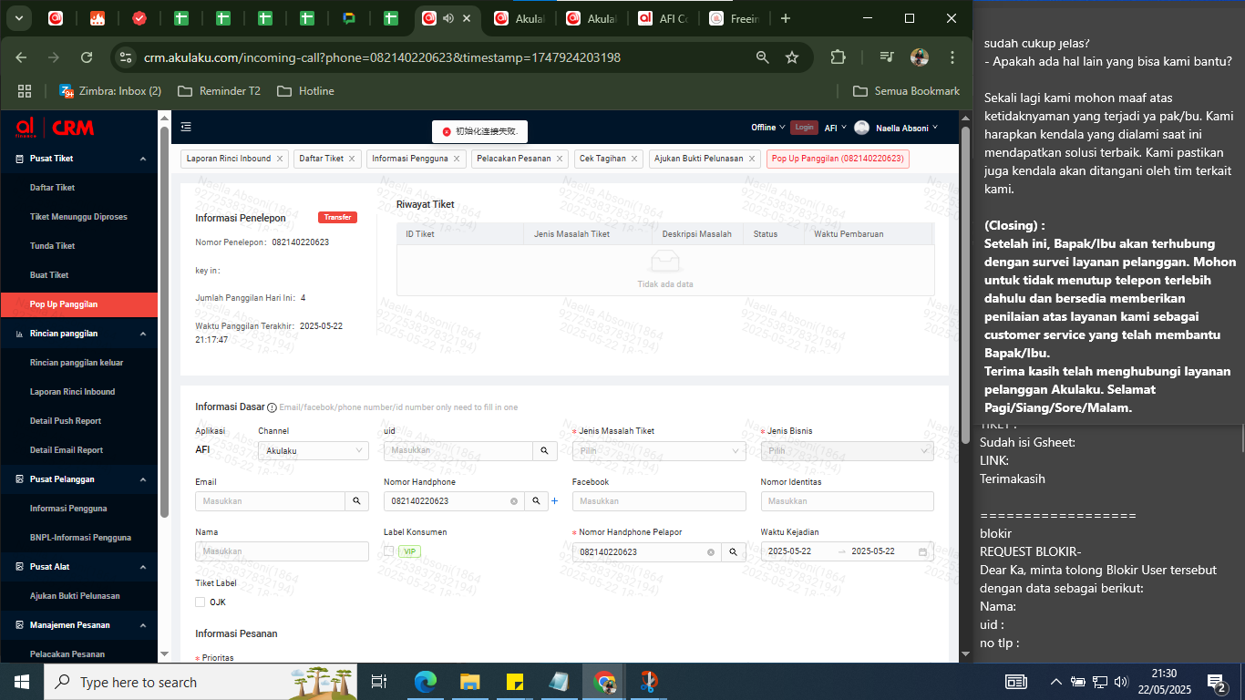Open the Naella Absoni avatar
The width and height of the screenshot is (1245, 700).
tap(861, 129)
